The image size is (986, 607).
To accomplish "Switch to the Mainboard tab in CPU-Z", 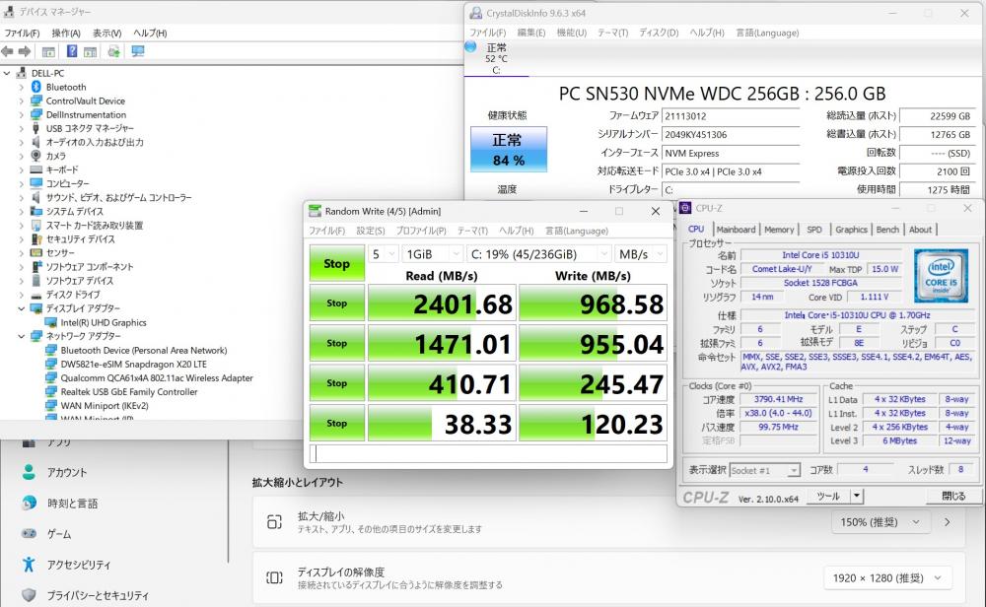I will (x=736, y=230).
